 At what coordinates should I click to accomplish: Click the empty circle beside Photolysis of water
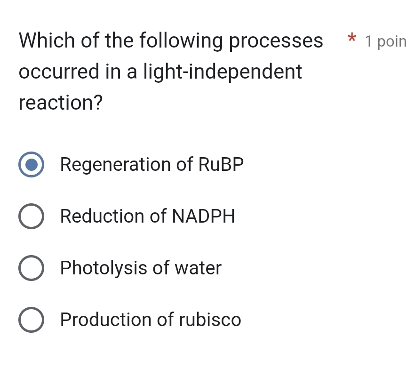tap(31, 268)
